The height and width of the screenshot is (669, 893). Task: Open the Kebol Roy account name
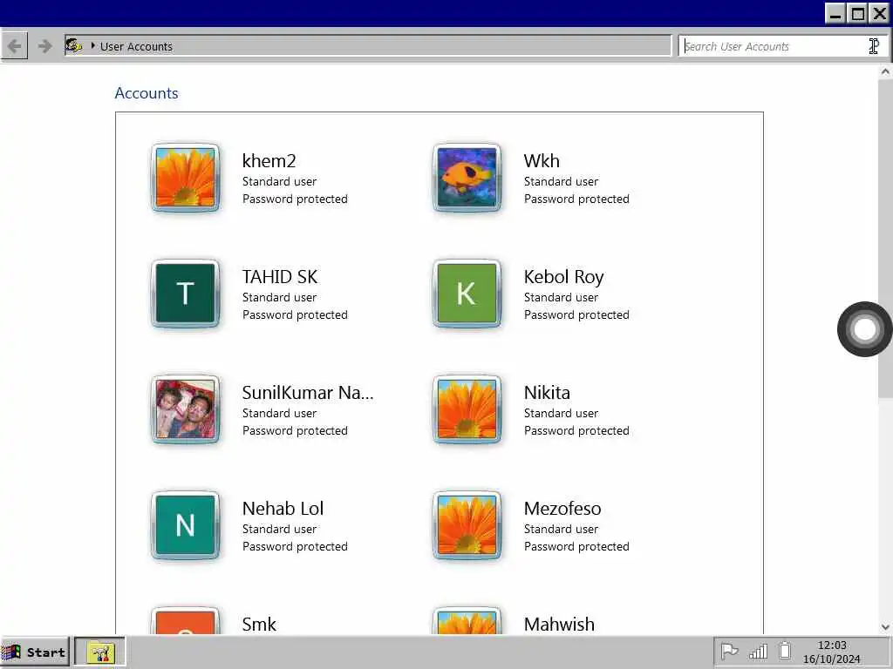tap(564, 276)
